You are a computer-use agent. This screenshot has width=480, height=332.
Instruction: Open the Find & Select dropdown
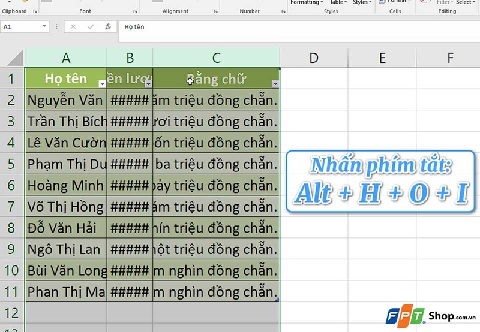coord(466,2)
